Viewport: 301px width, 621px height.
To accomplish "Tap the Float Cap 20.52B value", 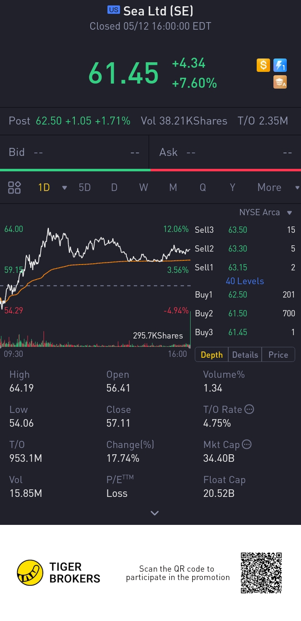I will click(x=219, y=493).
